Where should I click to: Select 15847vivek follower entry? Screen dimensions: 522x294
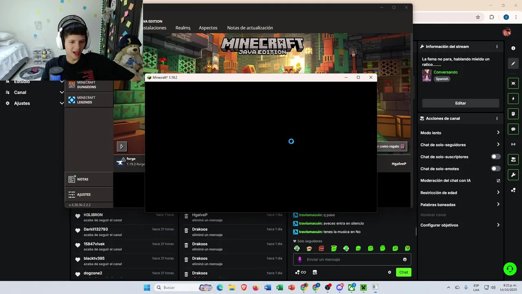pos(124,246)
